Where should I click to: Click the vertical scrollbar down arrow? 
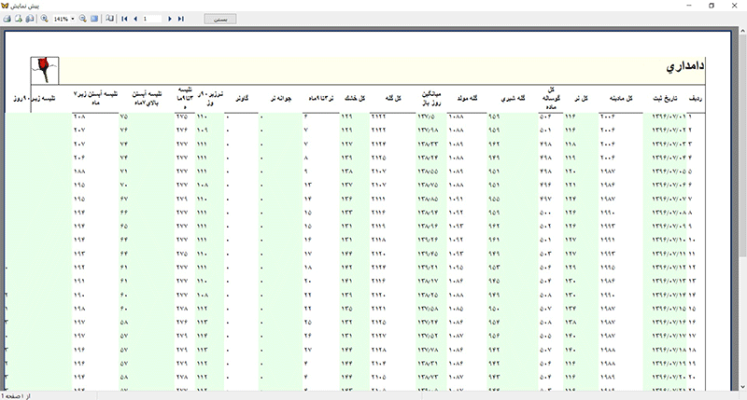(742, 387)
